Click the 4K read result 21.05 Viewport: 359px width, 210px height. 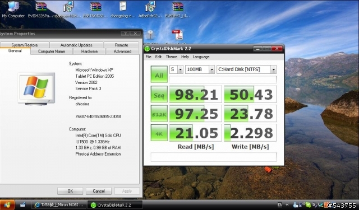click(196, 133)
